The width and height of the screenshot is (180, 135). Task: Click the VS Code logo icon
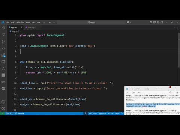(x=3, y=22)
